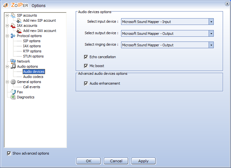Disable Echo cancellation checkbox
This screenshot has width=231, height=168.
click(86, 57)
